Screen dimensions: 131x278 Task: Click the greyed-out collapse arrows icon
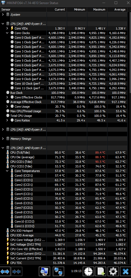(16, 271)
